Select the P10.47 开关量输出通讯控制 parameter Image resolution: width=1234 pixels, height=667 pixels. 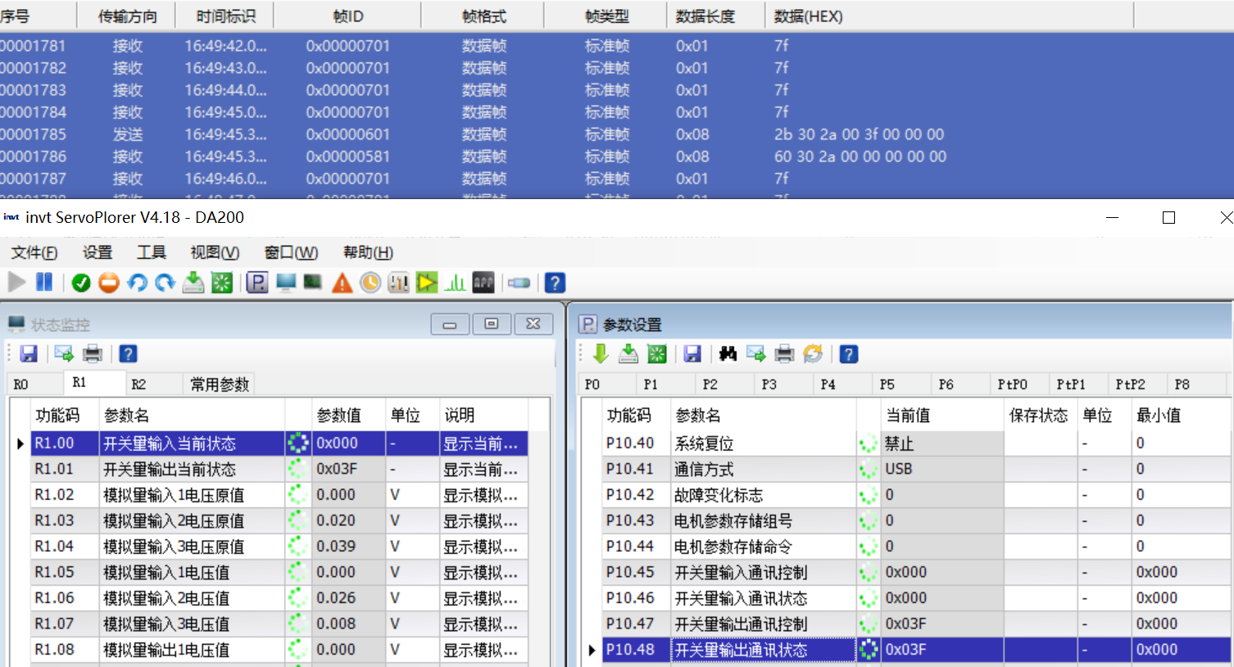[x=916, y=624]
